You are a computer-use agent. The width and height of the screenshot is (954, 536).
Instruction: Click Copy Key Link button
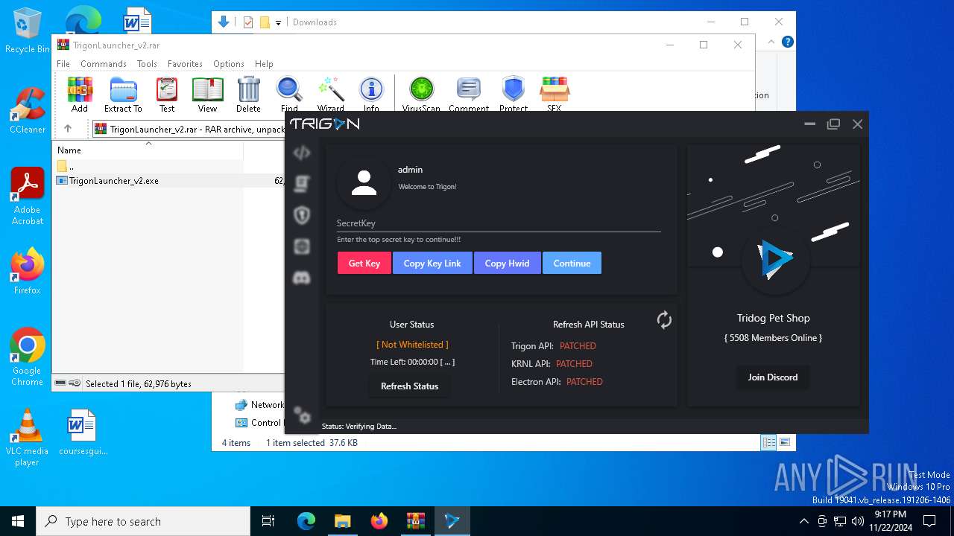432,263
